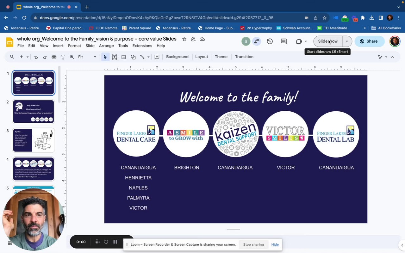Reload the page in Chrome
The width and height of the screenshot is (405, 253).
pyautogui.click(x=24, y=18)
